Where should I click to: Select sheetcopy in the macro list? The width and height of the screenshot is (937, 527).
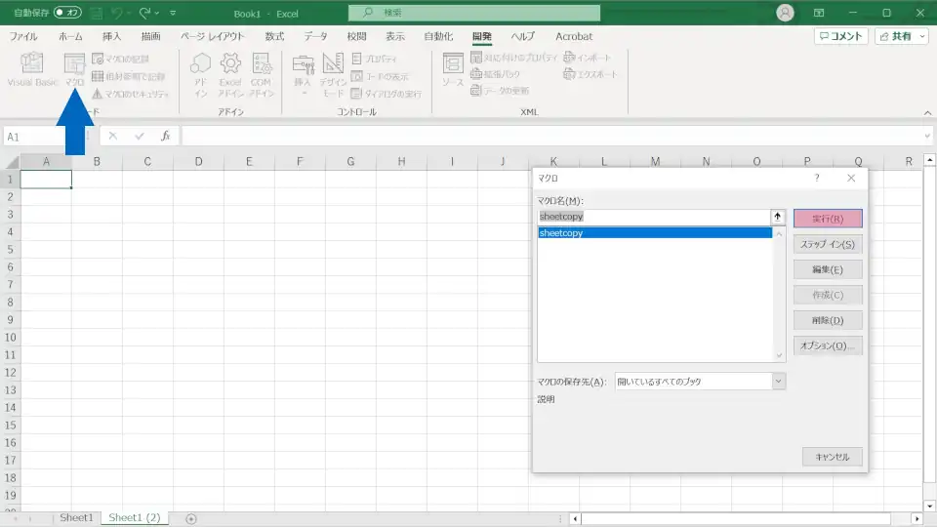click(x=654, y=233)
